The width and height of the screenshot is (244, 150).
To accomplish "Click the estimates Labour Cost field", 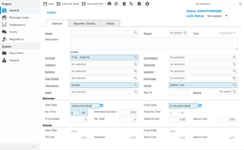I will click(x=227, y=120).
